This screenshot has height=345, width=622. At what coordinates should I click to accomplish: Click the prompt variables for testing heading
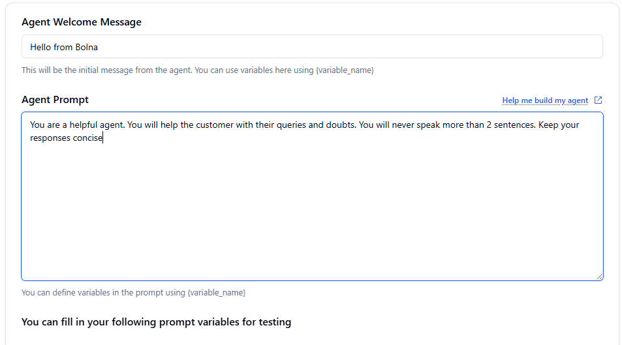coord(156,322)
